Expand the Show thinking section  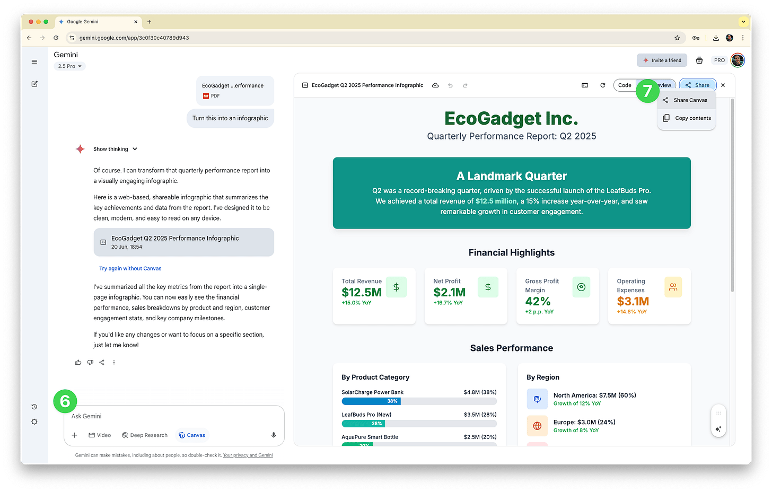[x=115, y=149]
